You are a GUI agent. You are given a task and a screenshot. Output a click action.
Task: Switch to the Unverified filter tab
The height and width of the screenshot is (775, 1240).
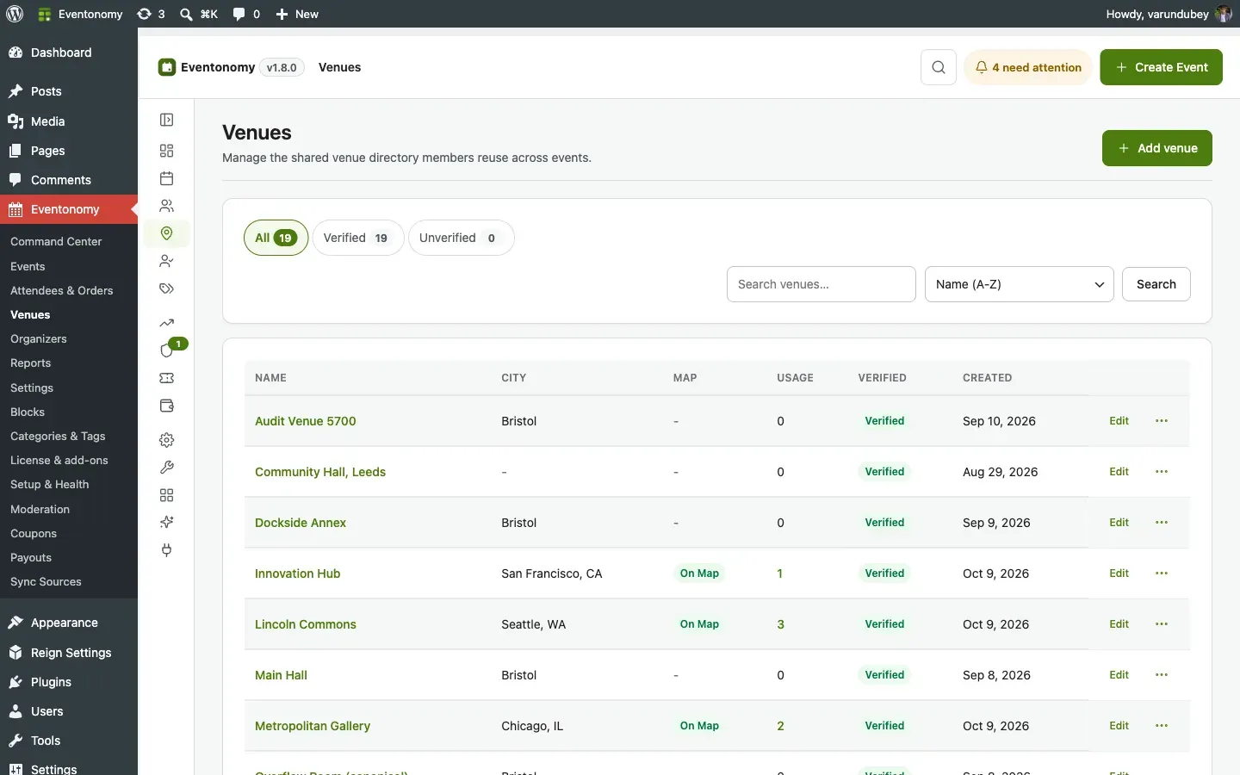click(x=461, y=238)
